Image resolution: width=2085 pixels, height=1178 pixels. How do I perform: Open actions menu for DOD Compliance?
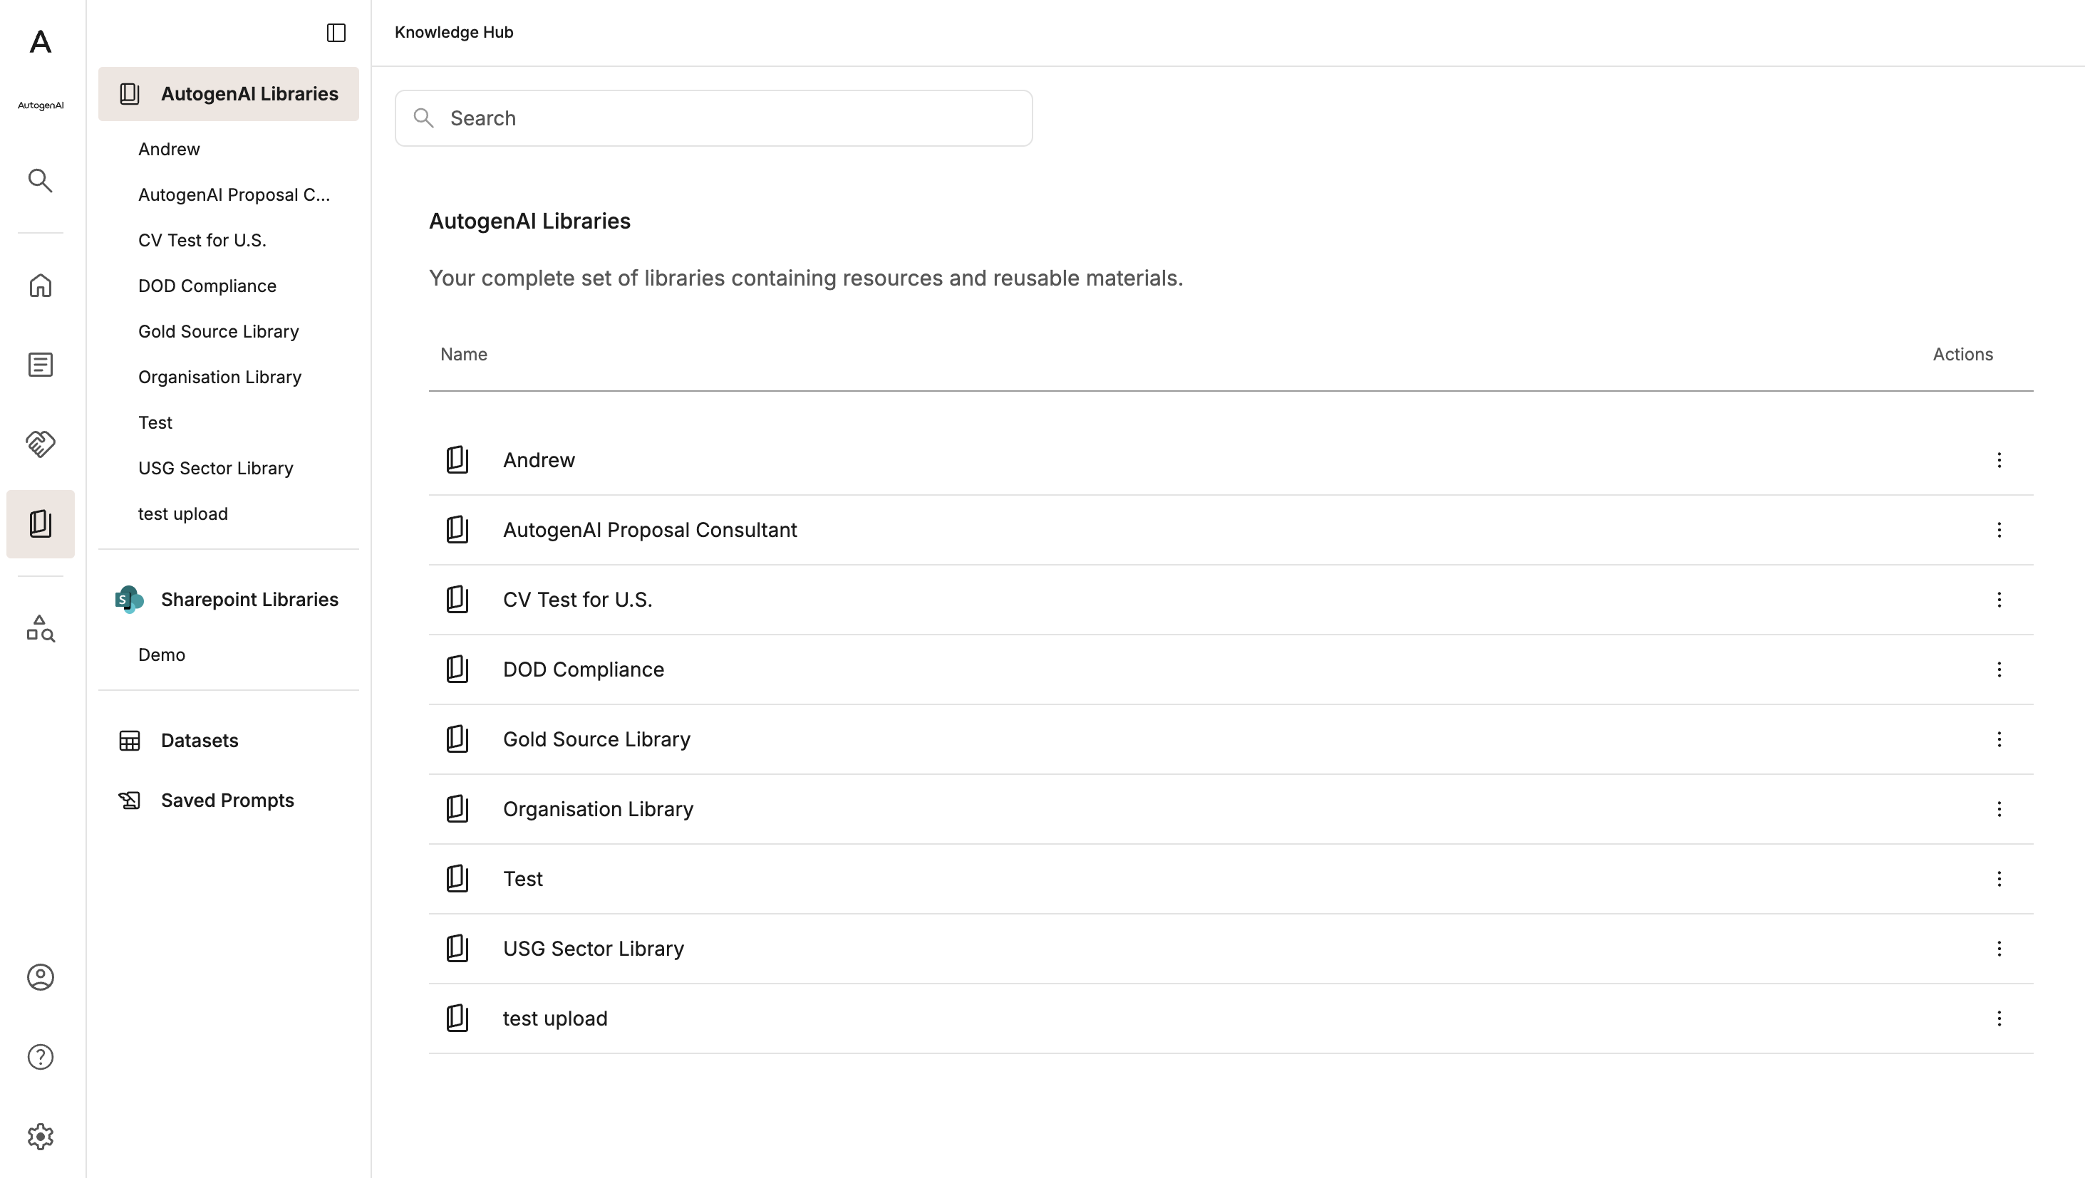click(1999, 670)
